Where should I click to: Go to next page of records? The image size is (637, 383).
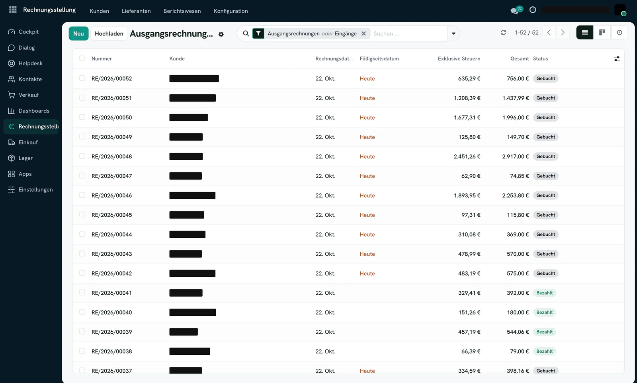click(x=563, y=33)
